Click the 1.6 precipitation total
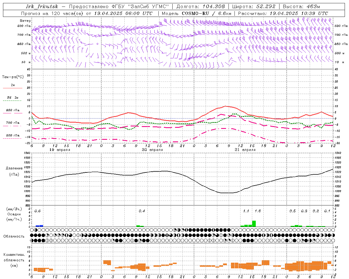Viewport: 349px width, 279px height. tap(258, 211)
